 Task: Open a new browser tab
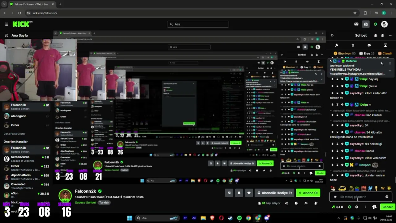(60, 4)
